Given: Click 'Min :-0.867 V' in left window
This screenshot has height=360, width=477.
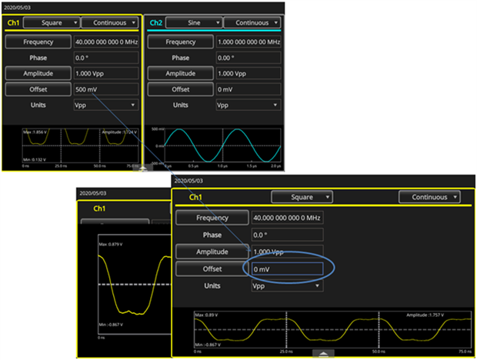Looking at the screenshot, I should (111, 325).
